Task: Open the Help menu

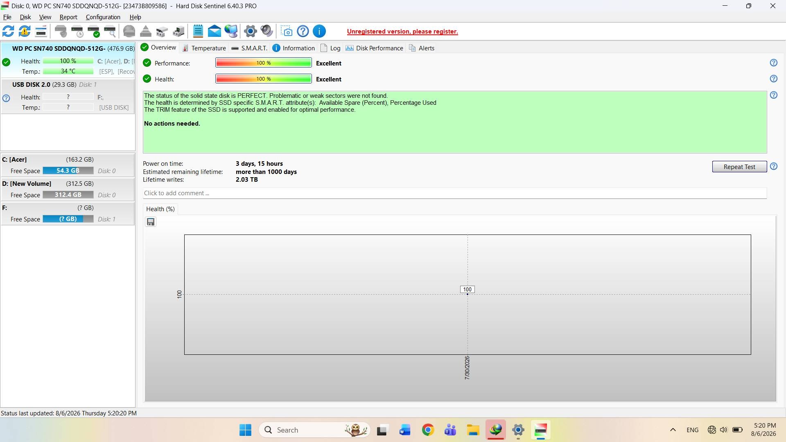Action: pos(136,17)
